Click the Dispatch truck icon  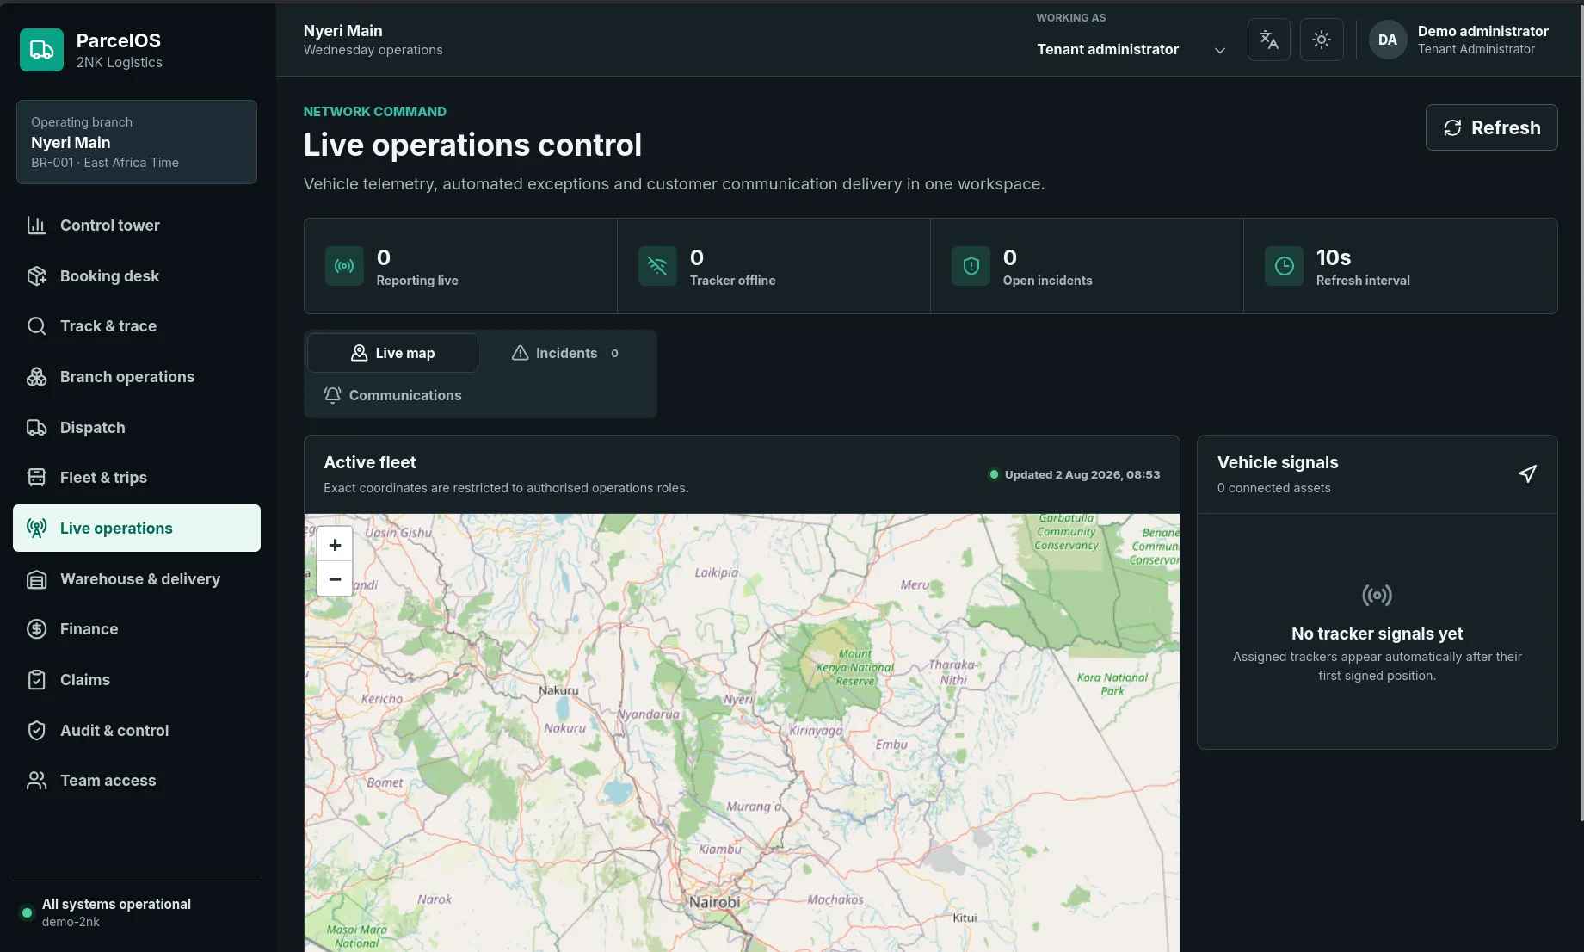(36, 428)
